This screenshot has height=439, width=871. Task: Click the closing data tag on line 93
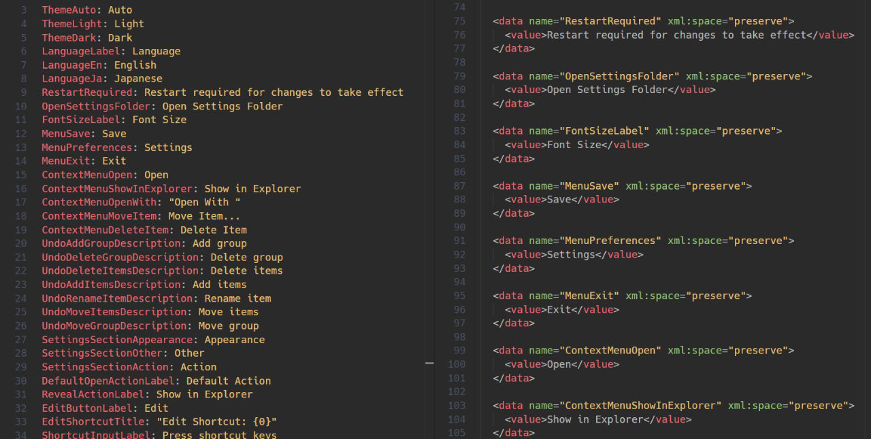pos(514,268)
